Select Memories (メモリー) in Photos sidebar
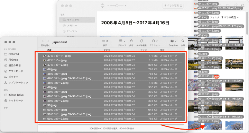This screenshot has height=133, width=249. pos(70,25)
